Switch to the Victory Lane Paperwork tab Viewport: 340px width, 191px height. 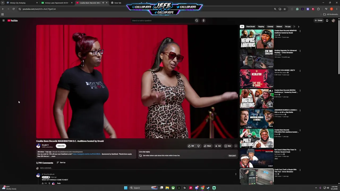(x=57, y=3)
